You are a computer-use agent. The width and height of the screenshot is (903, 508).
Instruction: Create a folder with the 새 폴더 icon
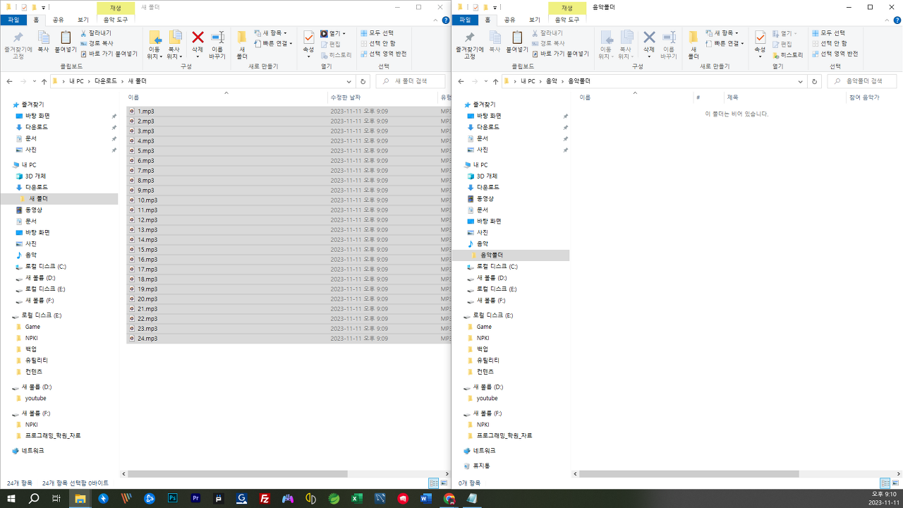pos(241,44)
